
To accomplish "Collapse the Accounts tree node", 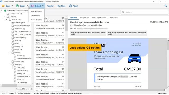I will pyautogui.click(x=4, y=17).
